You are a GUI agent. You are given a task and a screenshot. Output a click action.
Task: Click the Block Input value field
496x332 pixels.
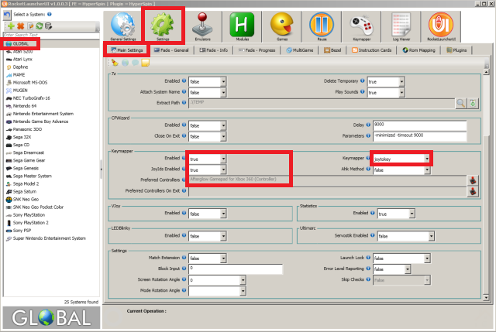[x=236, y=269]
